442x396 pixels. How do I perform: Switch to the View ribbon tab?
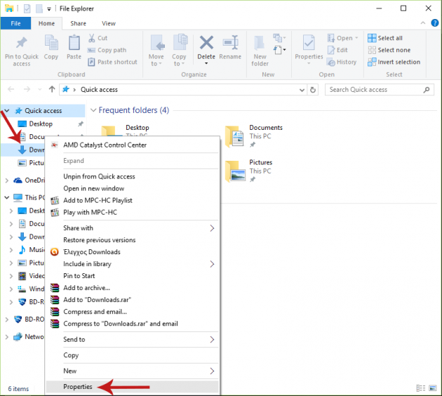[108, 23]
